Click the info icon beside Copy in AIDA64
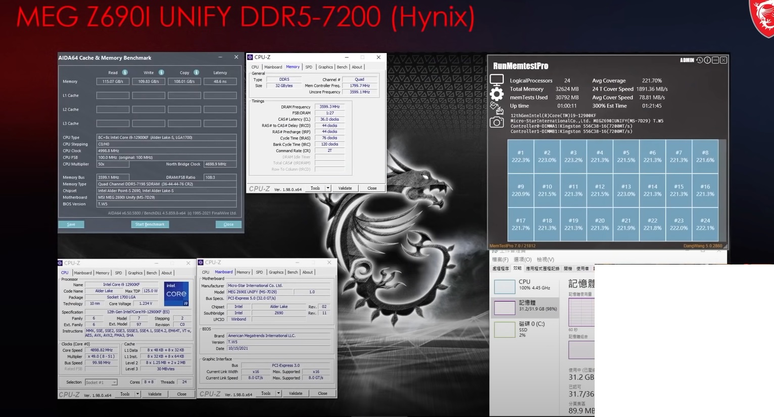Viewport: 774px width, 417px height. click(197, 73)
